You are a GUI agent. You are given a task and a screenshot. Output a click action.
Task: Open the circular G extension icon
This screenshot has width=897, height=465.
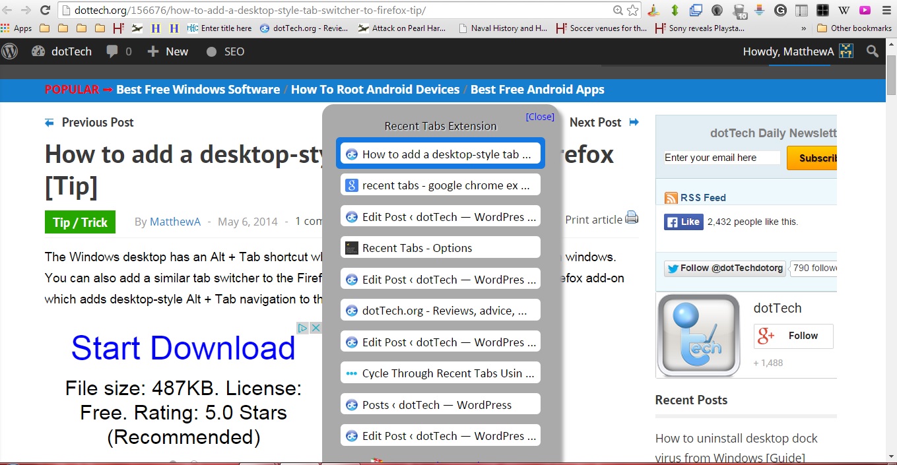click(781, 10)
